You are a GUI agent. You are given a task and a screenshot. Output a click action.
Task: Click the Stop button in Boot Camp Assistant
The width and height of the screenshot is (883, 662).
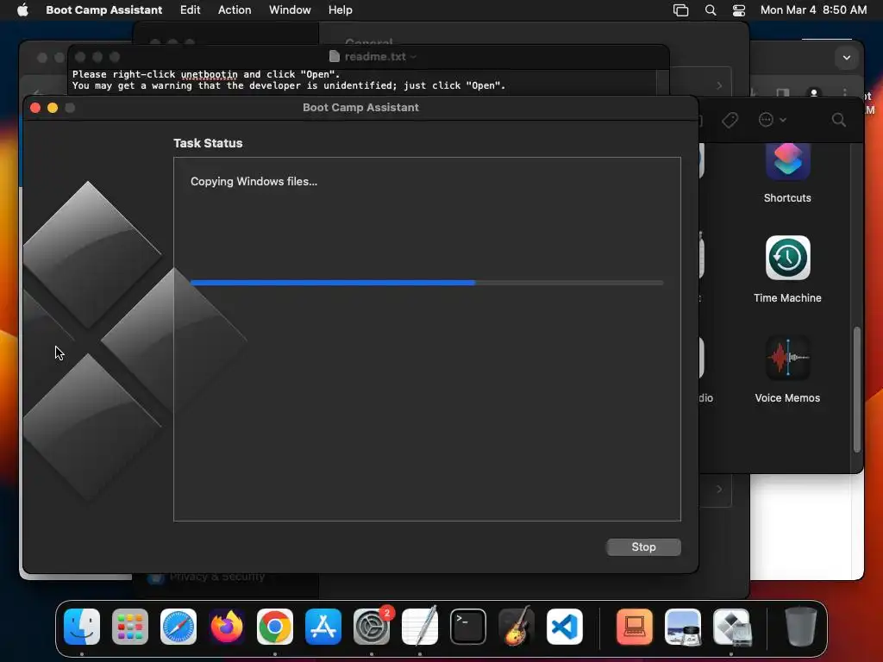pos(643,546)
